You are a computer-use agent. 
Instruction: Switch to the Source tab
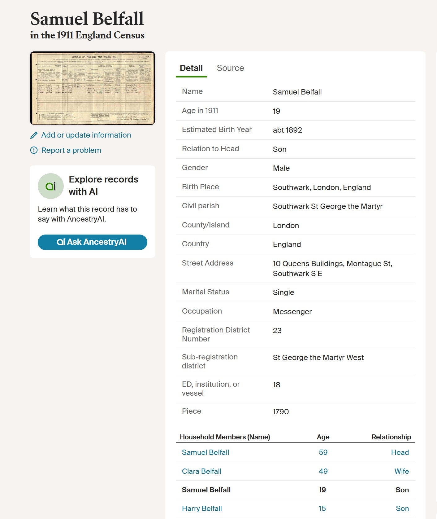click(x=230, y=68)
